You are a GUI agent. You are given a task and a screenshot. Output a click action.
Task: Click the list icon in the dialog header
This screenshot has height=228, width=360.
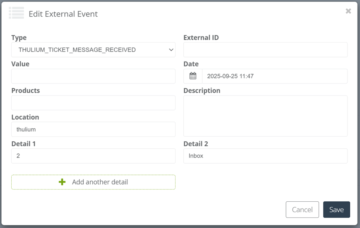[17, 13]
